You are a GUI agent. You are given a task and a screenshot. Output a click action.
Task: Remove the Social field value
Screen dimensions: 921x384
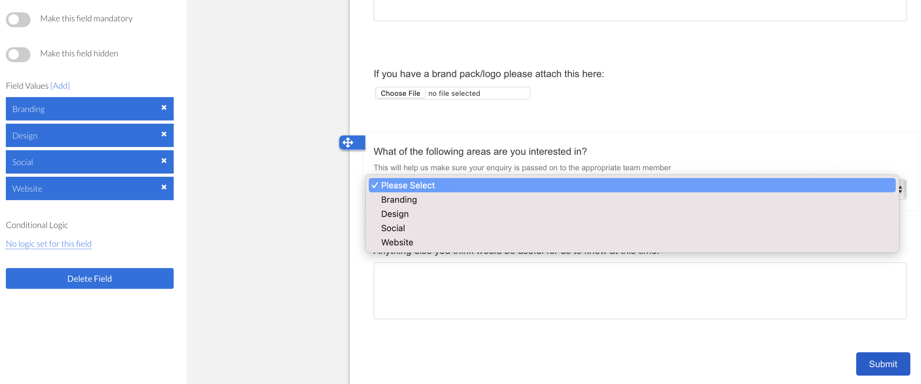pos(164,161)
